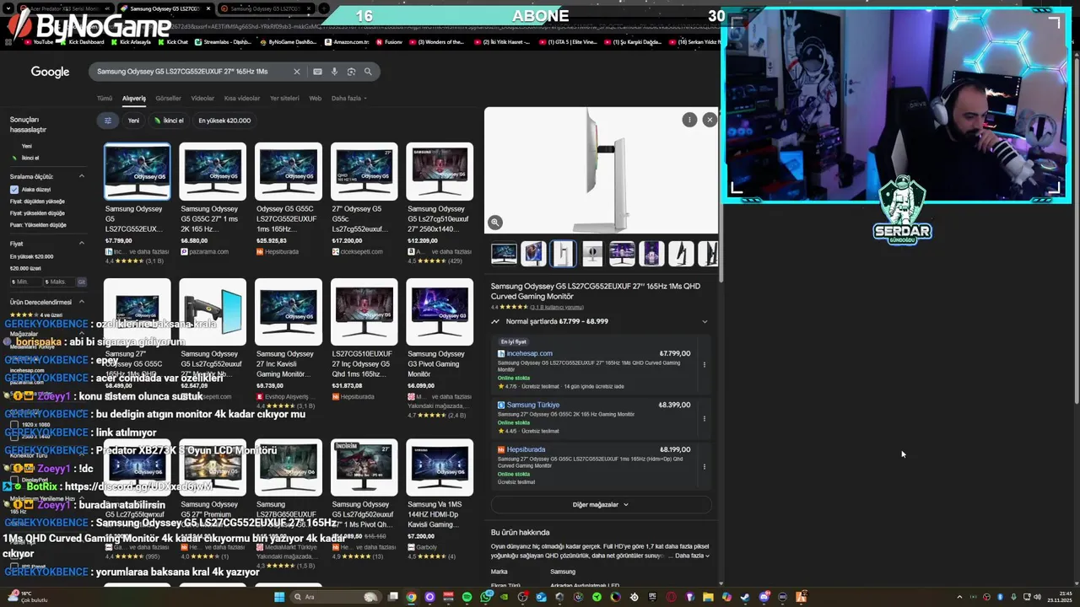This screenshot has height=607, width=1080.
Task: Collapse the 'Ürün Derecelendirmesi' section
Action: pyautogui.click(x=82, y=302)
